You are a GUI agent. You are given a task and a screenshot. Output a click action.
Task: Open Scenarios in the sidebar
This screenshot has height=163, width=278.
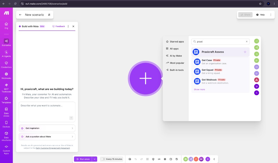coord(6,42)
